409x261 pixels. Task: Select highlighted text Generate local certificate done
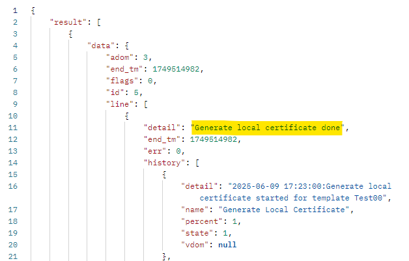coord(268,128)
